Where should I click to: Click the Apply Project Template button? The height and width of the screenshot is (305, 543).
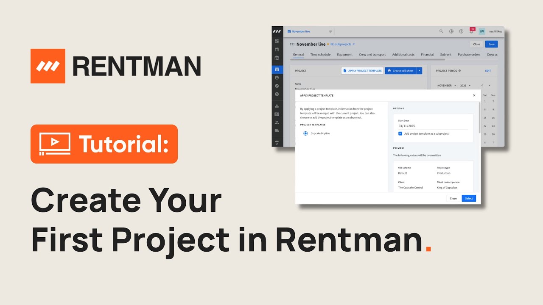pos(362,71)
